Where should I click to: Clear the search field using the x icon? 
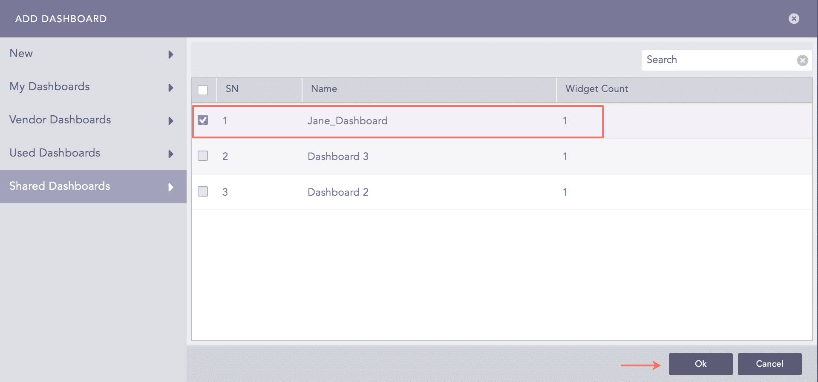(803, 60)
